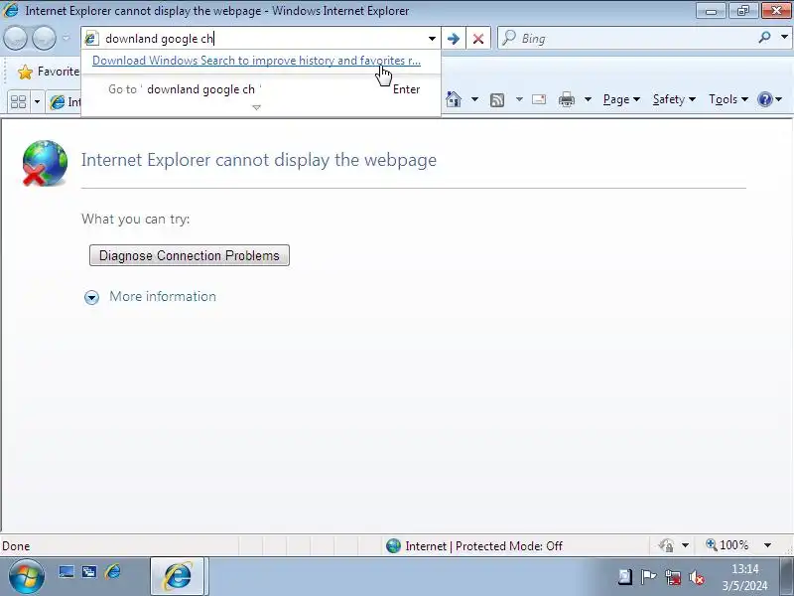This screenshot has width=794, height=596.
Task: Select the current Internet Explorer tab
Action: pyautogui.click(x=64, y=102)
